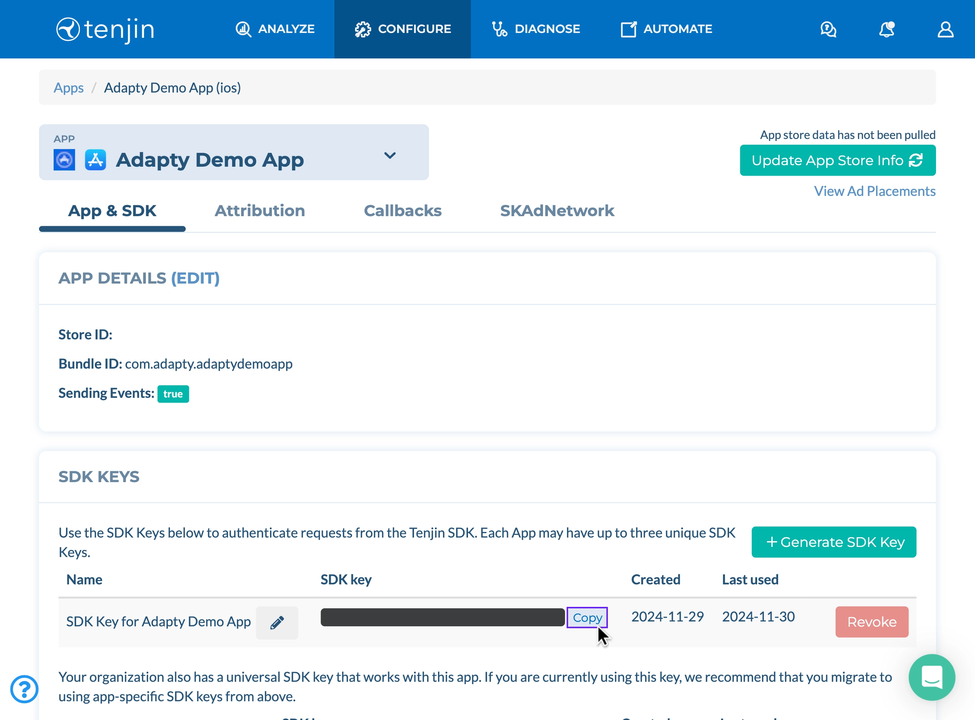
Task: Click the App Store icon beside app name
Action: click(96, 160)
